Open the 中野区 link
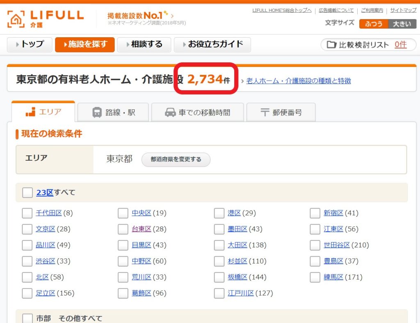Screen dimensions: 420x323 point(142,261)
